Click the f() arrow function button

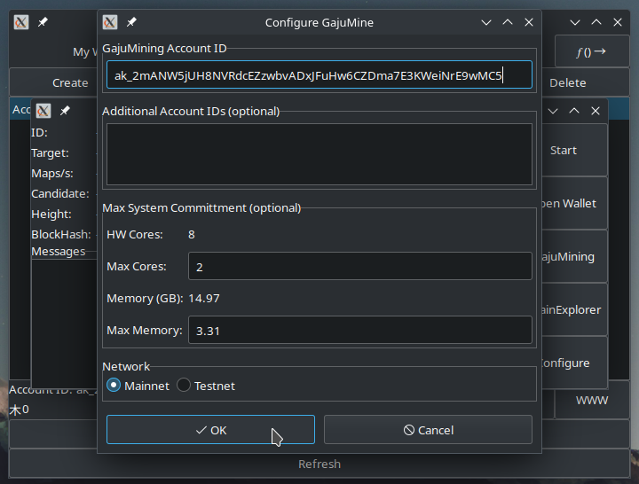tap(591, 51)
